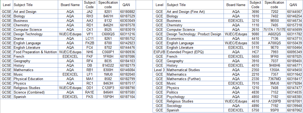This screenshot has height=113, width=303.
Task: Click the specification code C120P3
Action: (x=108, y=88)
